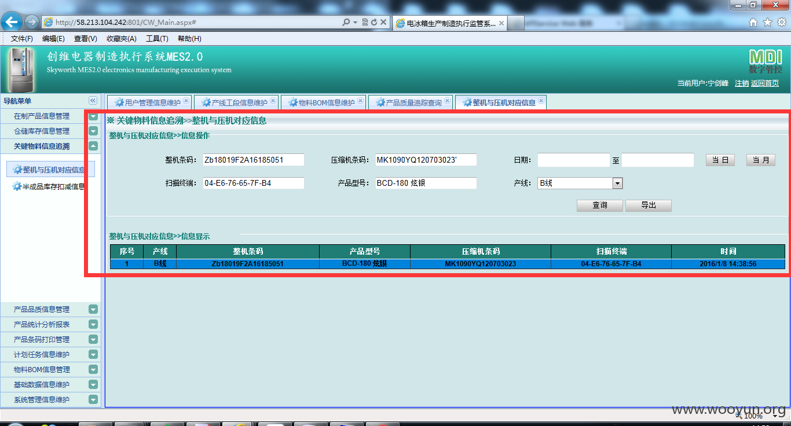Click the 整机条码 input field

253,160
